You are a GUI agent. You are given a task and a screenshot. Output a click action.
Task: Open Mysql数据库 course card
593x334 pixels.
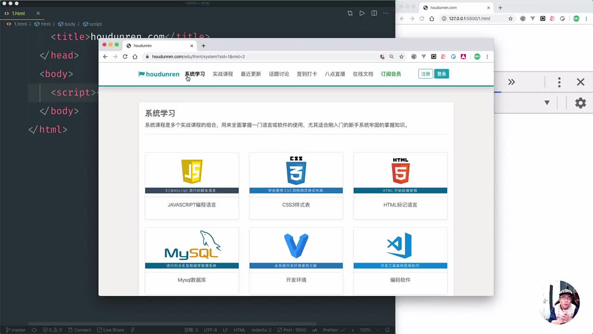point(192,261)
